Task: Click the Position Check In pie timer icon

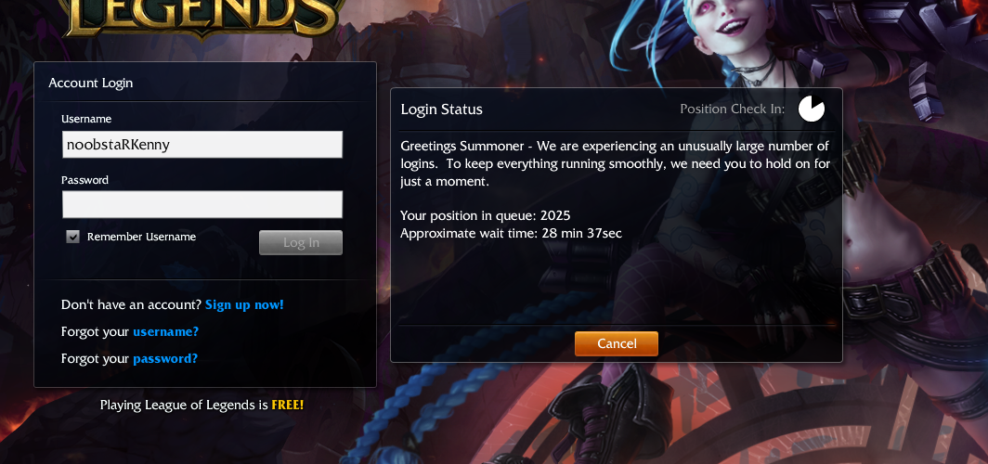Action: coord(811,109)
